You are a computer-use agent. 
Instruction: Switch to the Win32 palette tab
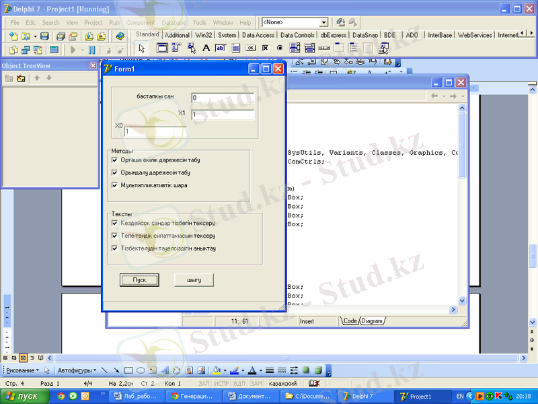(203, 35)
